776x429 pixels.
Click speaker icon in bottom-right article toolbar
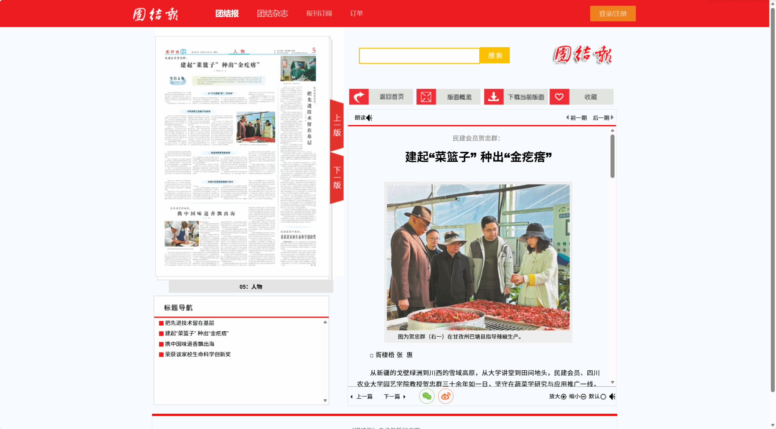point(612,396)
